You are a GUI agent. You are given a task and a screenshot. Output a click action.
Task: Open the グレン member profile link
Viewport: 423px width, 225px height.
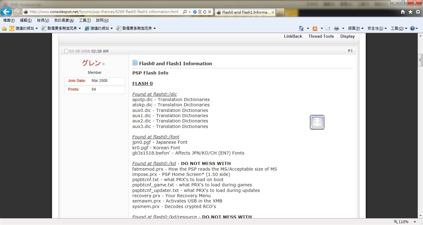(91, 63)
